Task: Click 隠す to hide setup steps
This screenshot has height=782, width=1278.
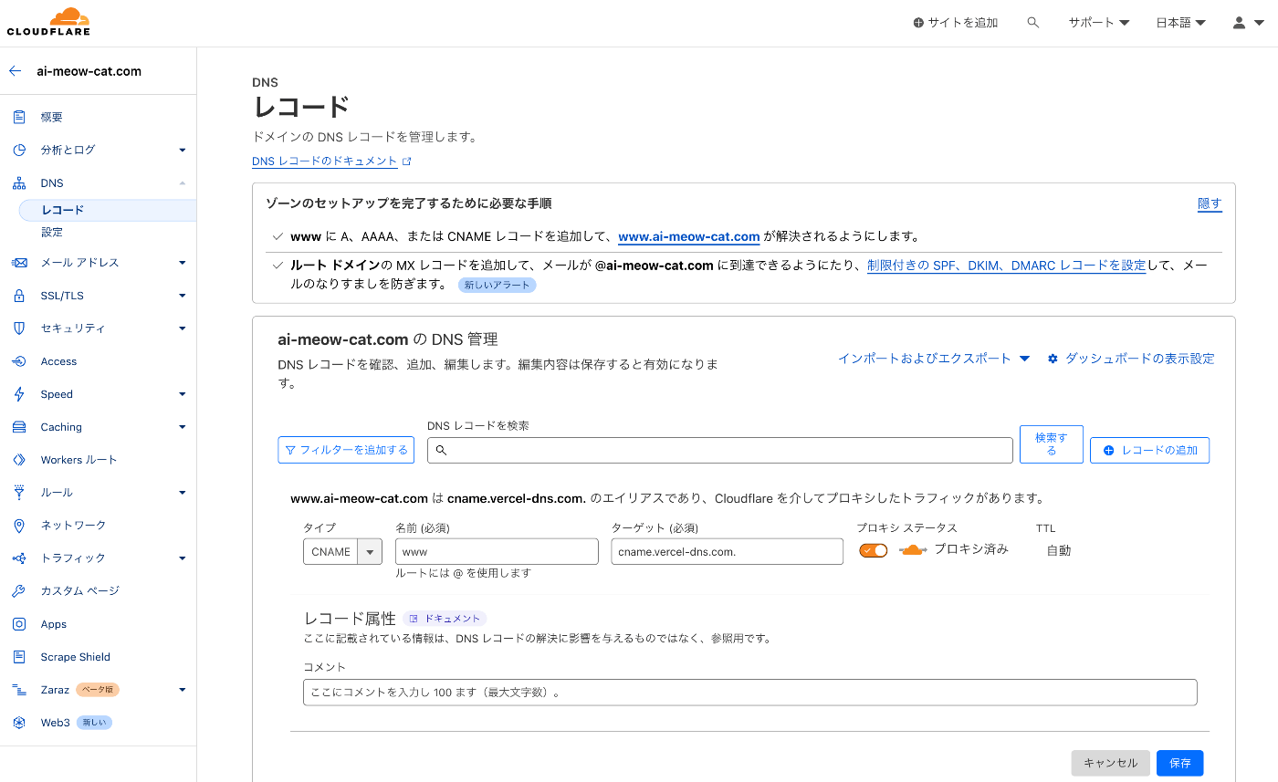Action: click(x=1210, y=203)
